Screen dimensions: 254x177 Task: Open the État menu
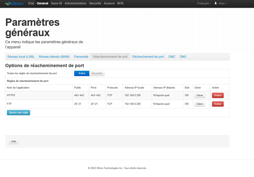click(31, 3)
